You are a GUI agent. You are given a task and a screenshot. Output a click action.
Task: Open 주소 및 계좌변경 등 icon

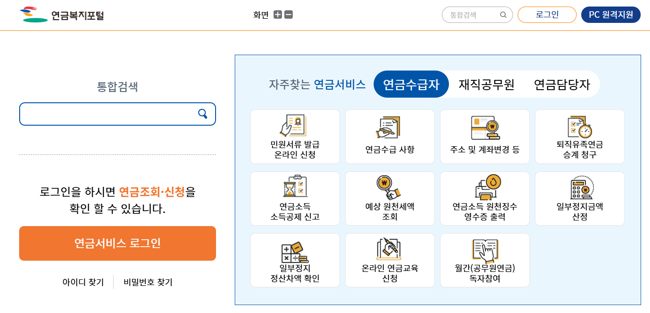click(484, 127)
